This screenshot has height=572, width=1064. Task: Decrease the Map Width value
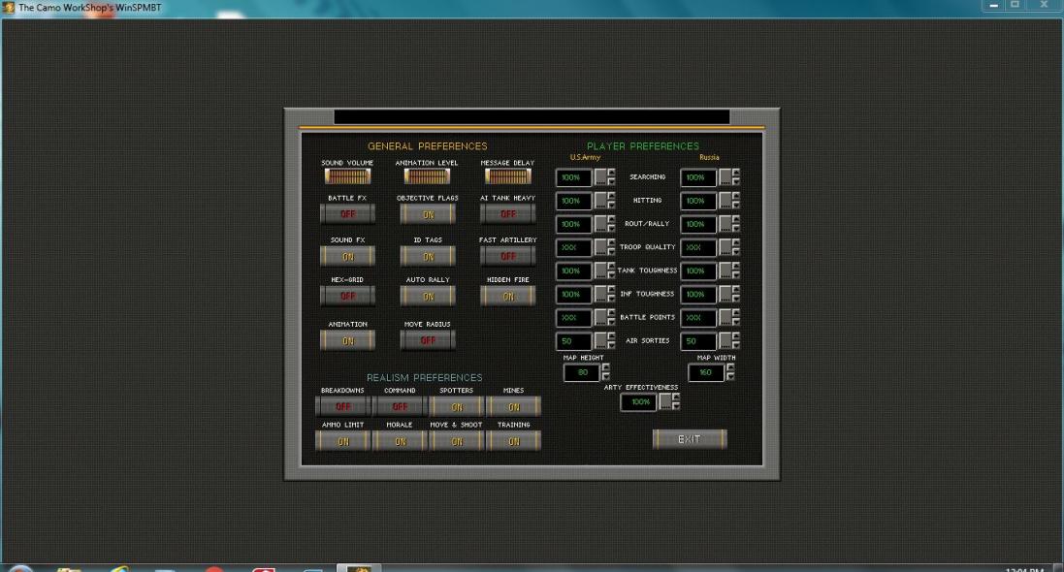pos(730,377)
